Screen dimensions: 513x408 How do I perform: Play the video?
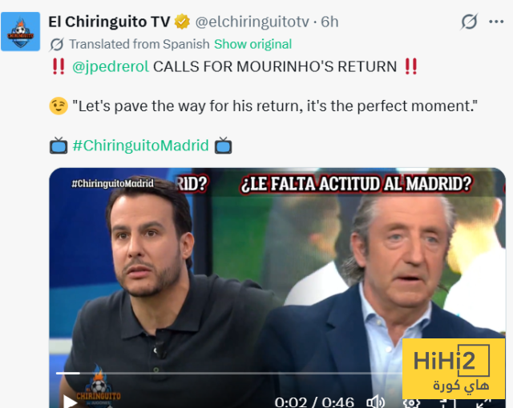pos(70,401)
